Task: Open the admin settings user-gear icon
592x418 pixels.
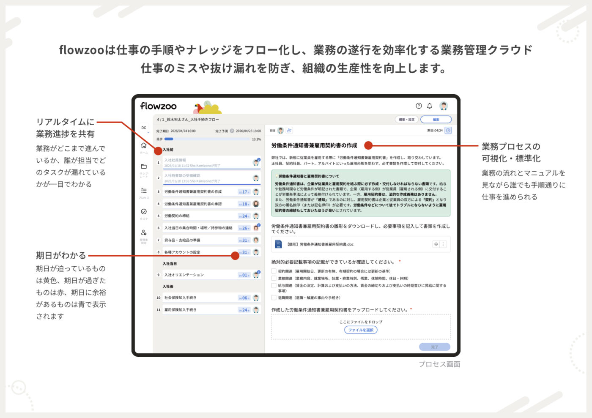Action: coord(144,232)
